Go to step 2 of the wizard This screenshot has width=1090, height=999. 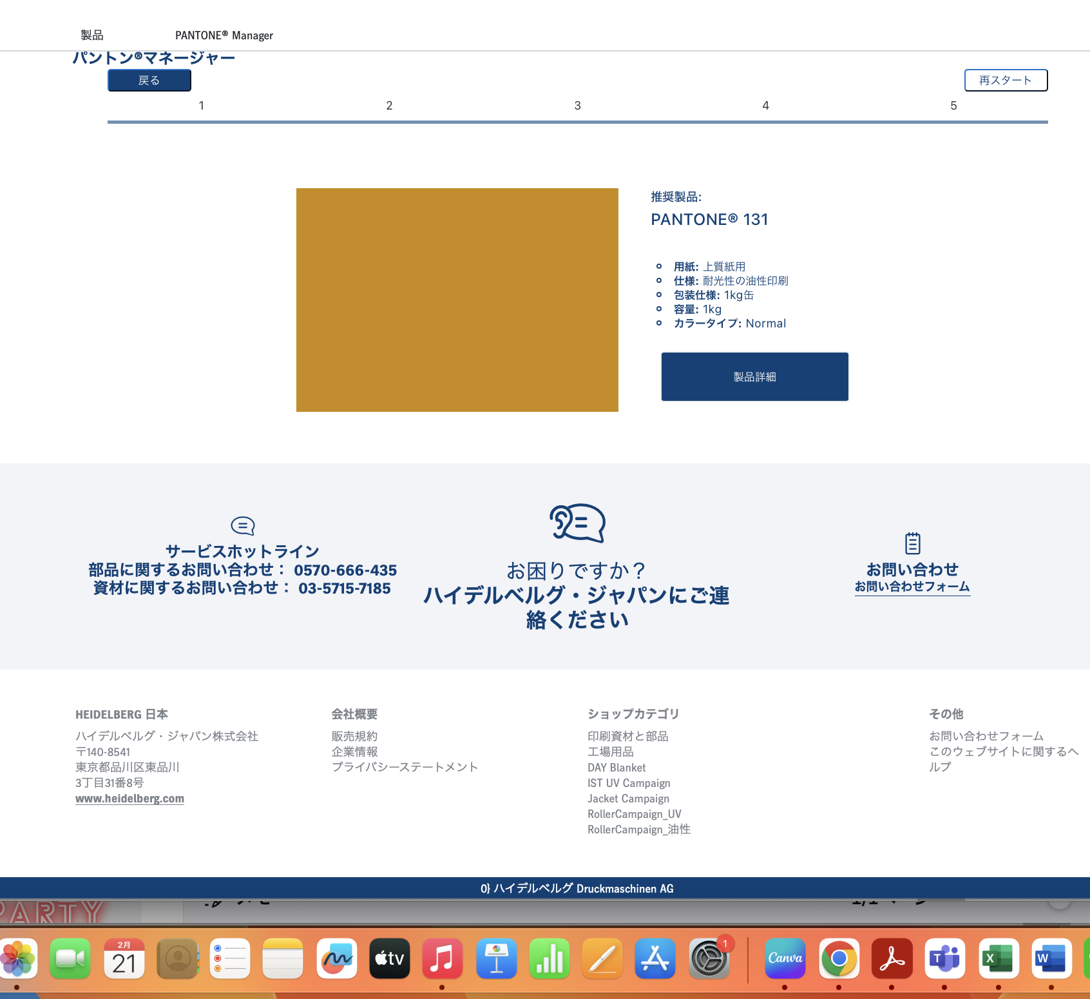pos(389,106)
